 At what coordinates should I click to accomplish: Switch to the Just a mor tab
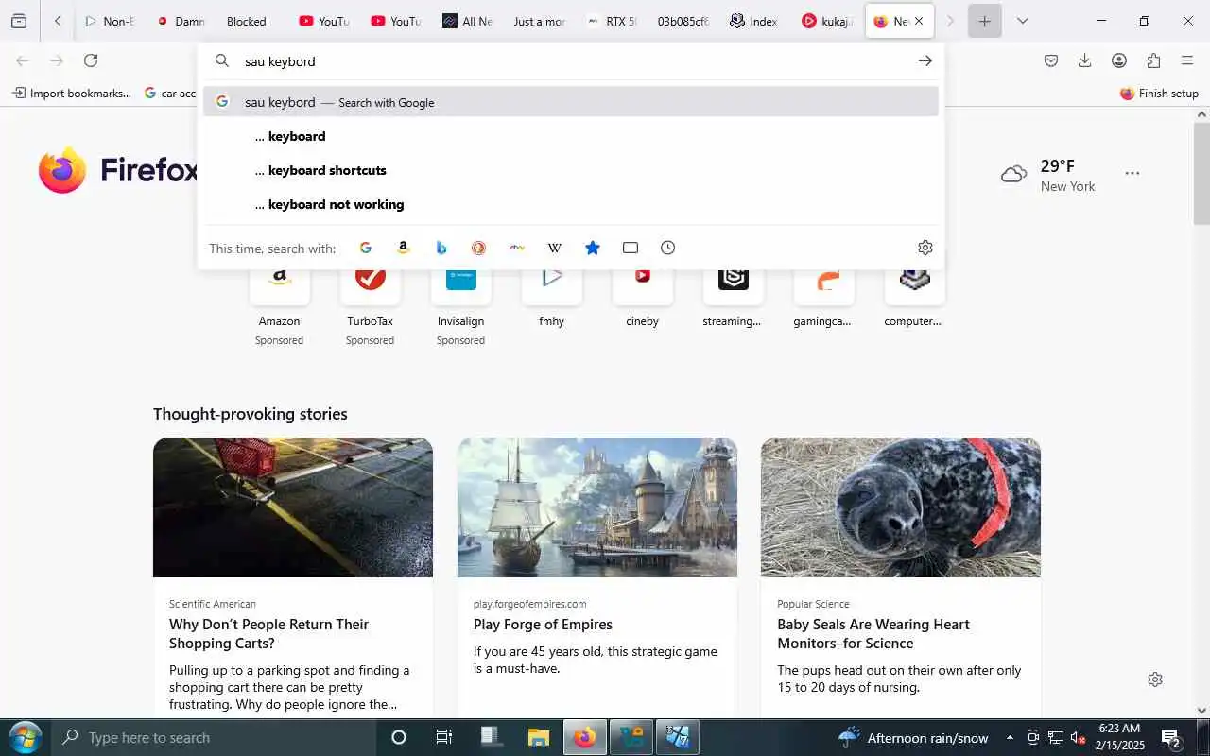540,21
